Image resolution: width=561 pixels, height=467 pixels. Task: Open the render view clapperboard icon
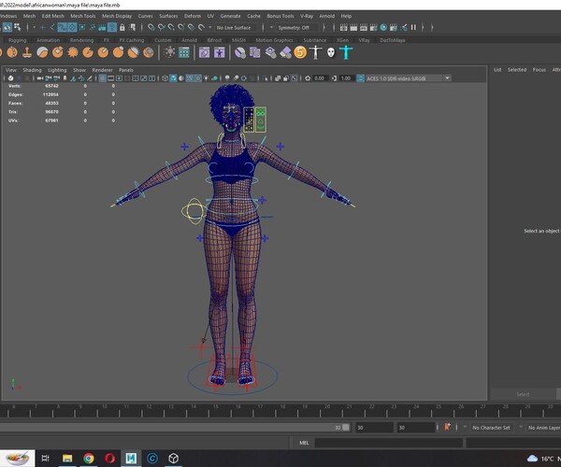343,27
